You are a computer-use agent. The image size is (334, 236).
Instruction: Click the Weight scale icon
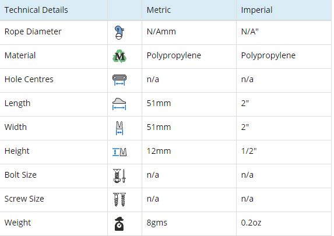pyautogui.click(x=119, y=224)
